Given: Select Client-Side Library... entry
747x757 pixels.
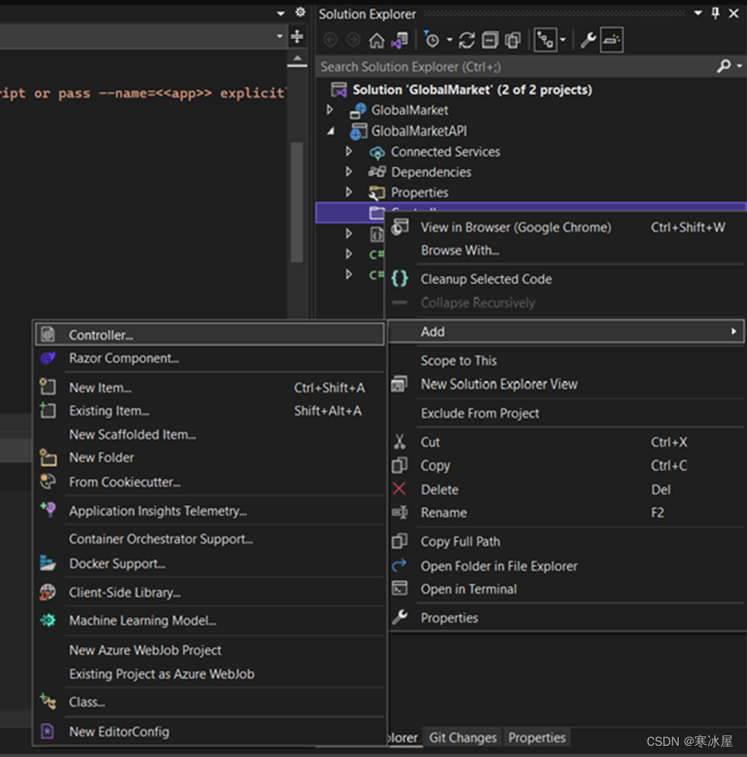Looking at the screenshot, I should click(x=210, y=592).
